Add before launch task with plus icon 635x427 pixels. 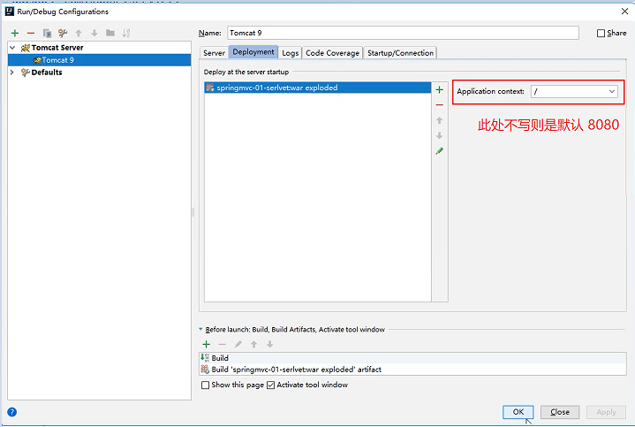[x=206, y=344]
